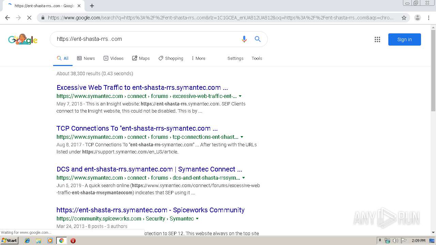Open Windows Explorer folder from taskbar
Image resolution: width=436 pixels, height=245 pixels.
38,241
